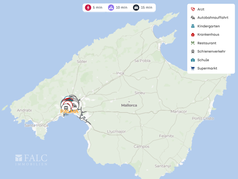
Task: Click the Santanyí town label on map
Action: click(163, 166)
